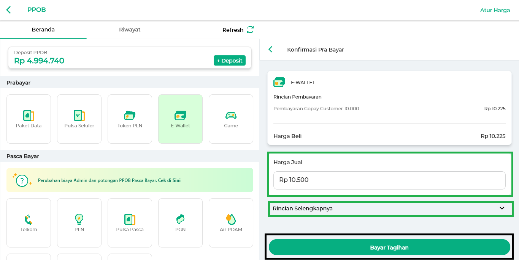Select the PLN postpaid tile
This screenshot has width=519, height=260.
pos(79,223)
